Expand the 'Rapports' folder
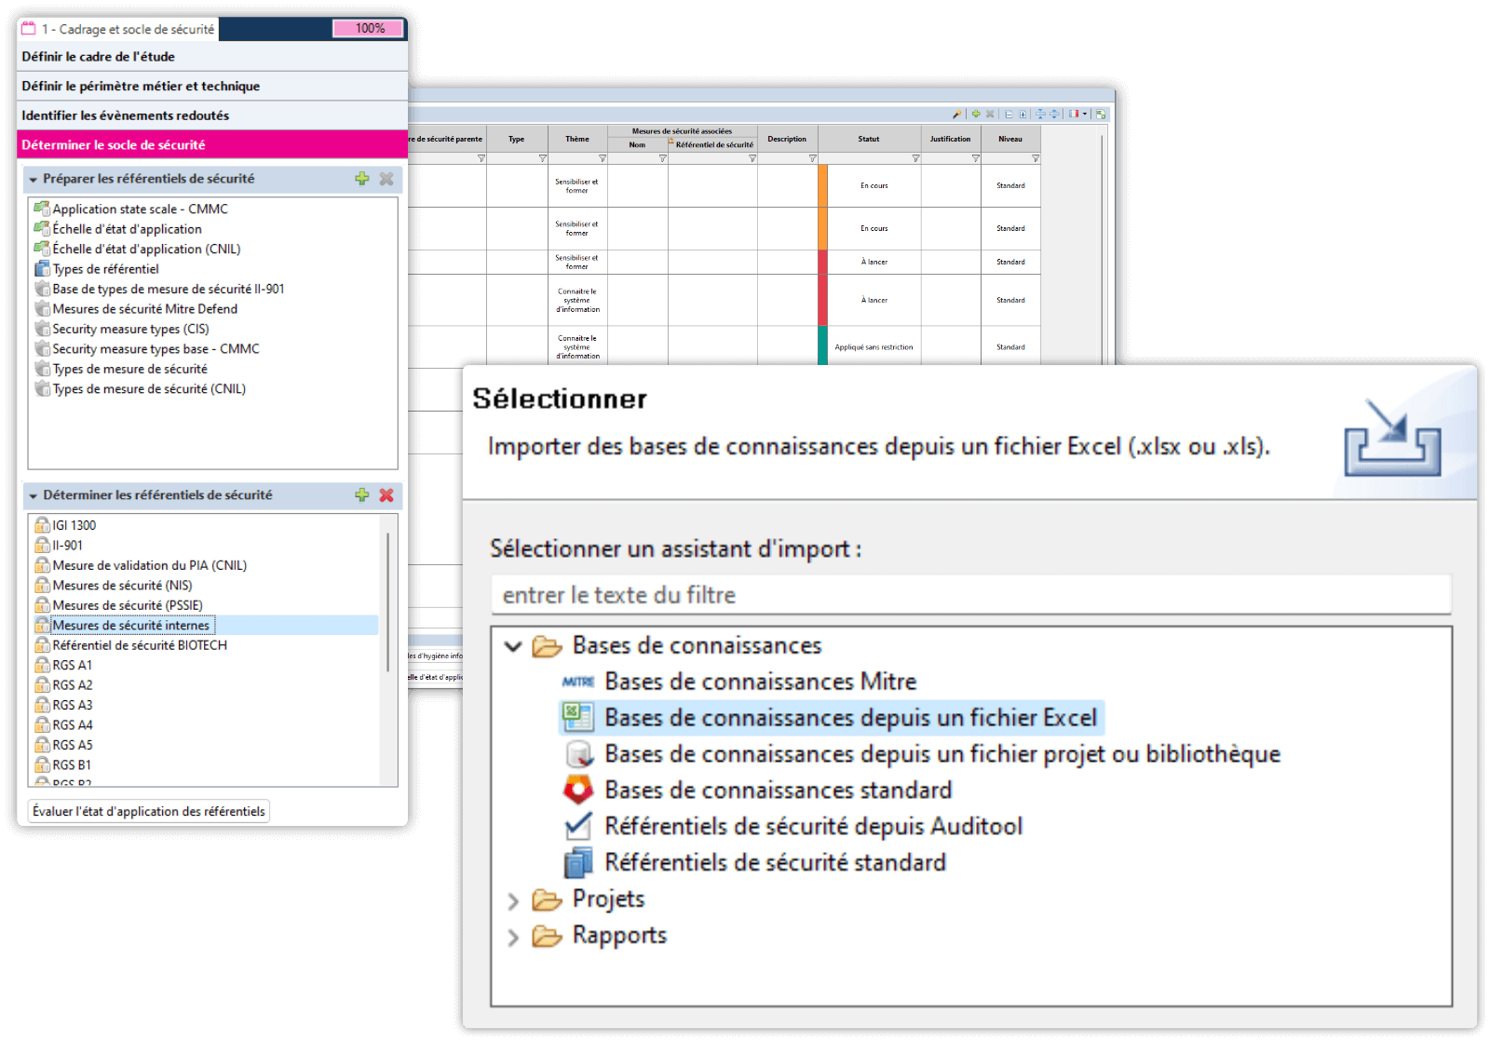 (513, 937)
